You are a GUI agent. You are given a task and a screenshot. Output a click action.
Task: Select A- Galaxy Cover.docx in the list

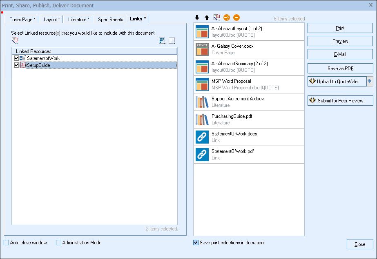coord(249,49)
